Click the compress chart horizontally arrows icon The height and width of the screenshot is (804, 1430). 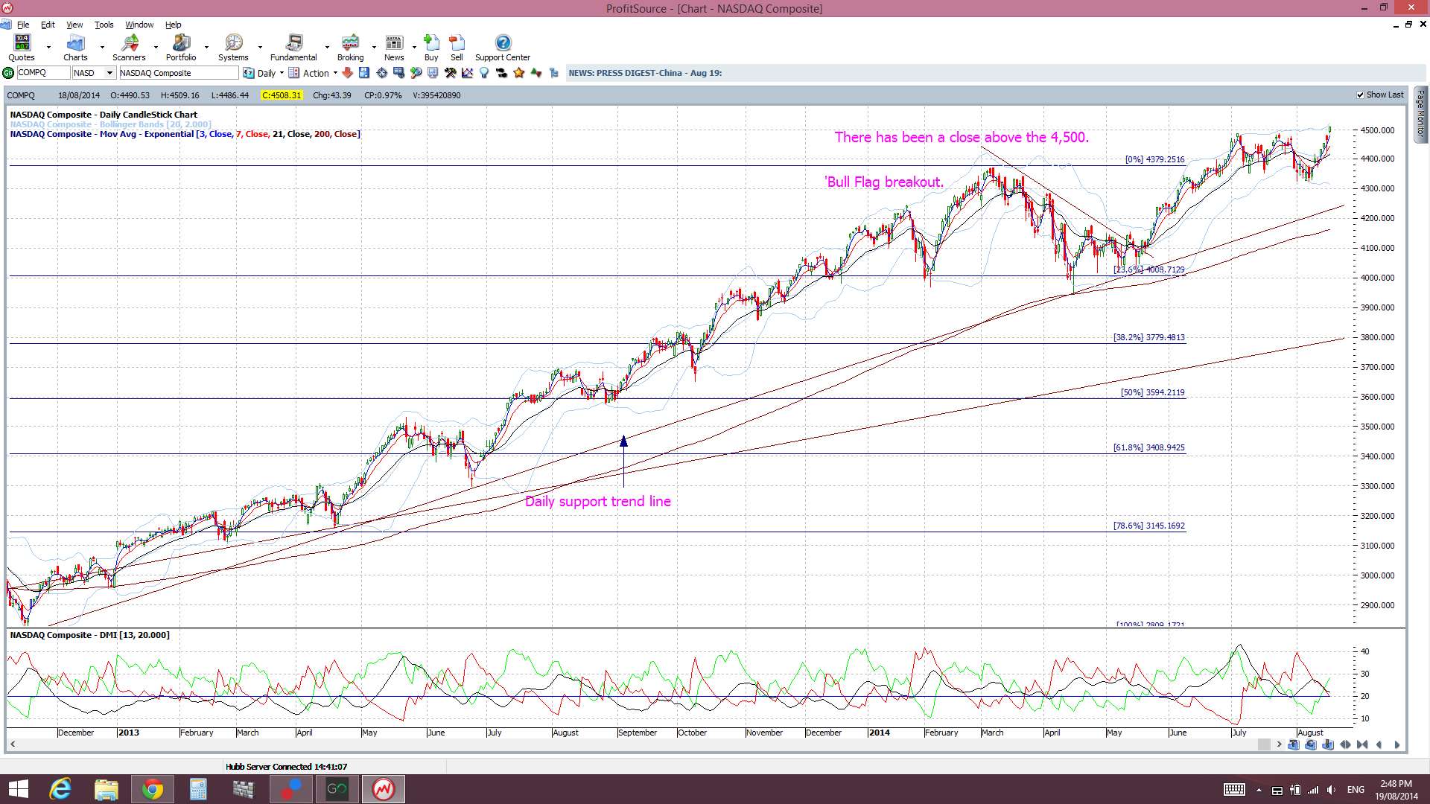tap(1362, 744)
